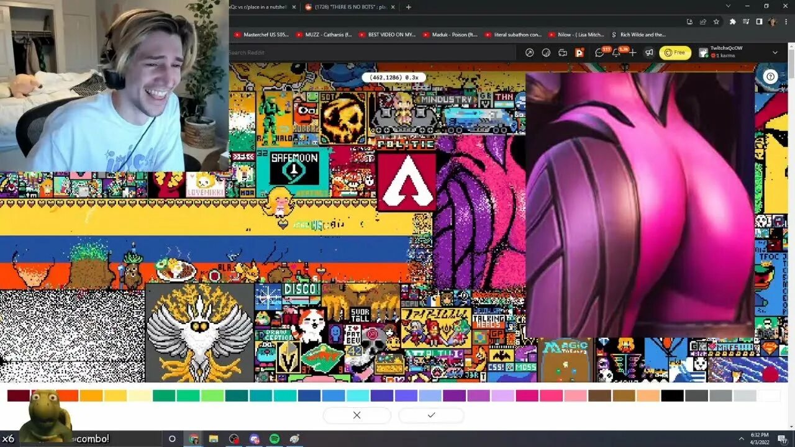Select the beige color swatch
The image size is (795, 447).
tap(648, 395)
